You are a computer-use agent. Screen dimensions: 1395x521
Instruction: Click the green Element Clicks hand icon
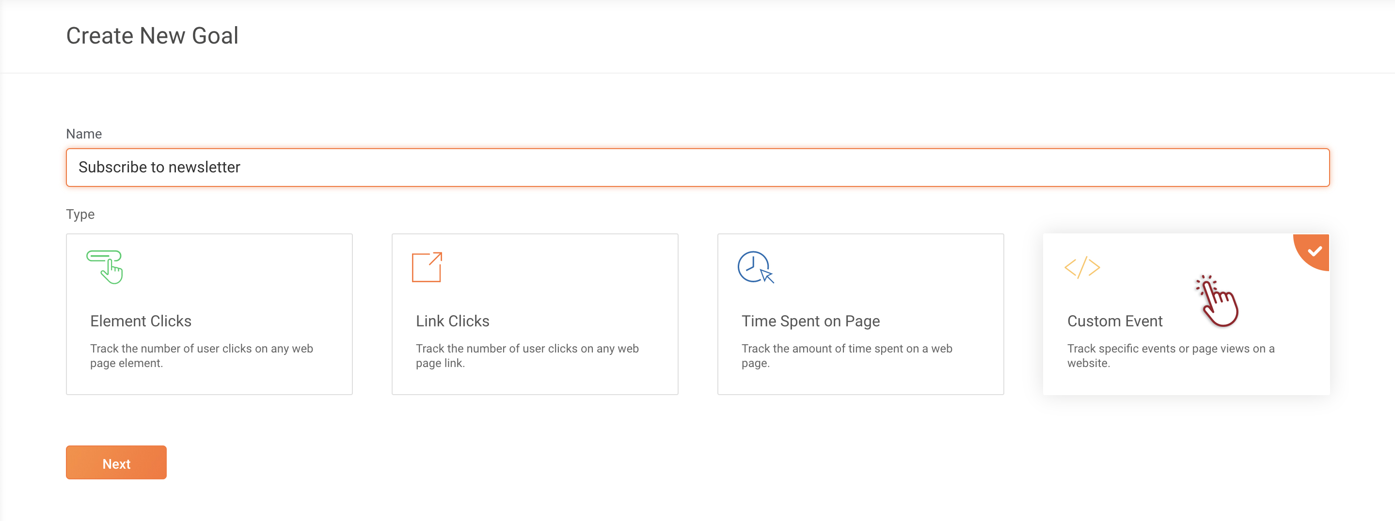click(x=105, y=267)
